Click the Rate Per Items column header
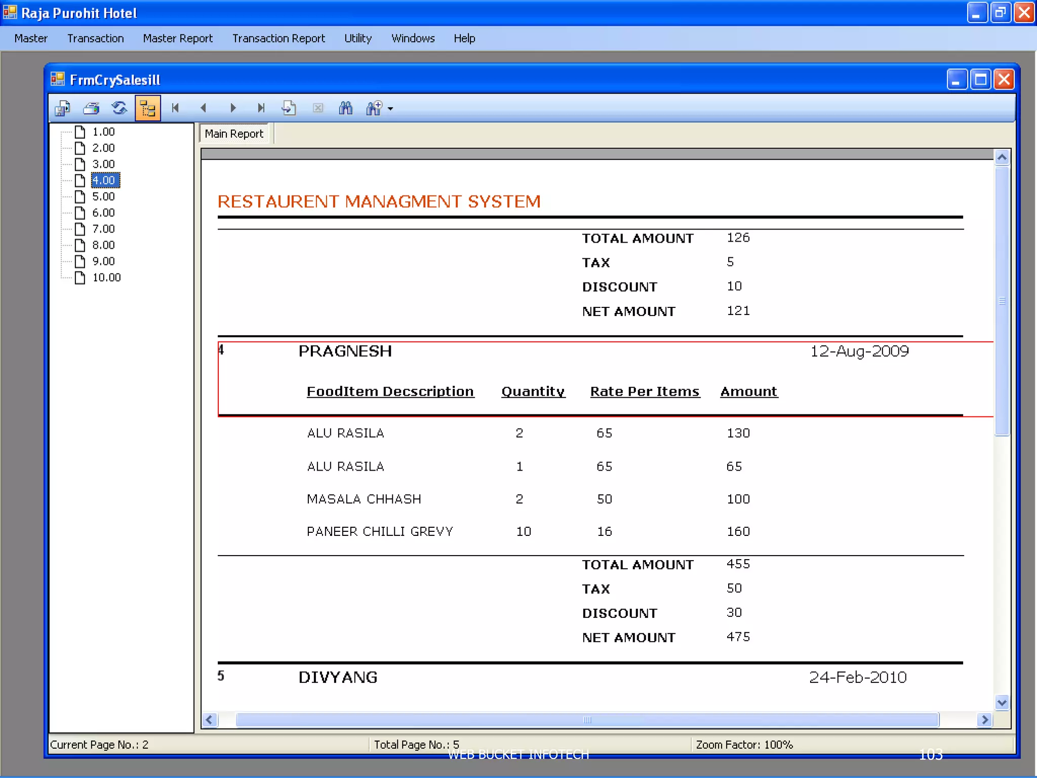1037x778 pixels. 645,392
